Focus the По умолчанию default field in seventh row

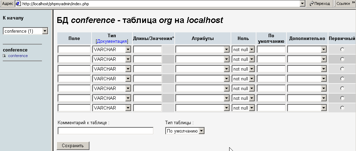(x=271, y=108)
